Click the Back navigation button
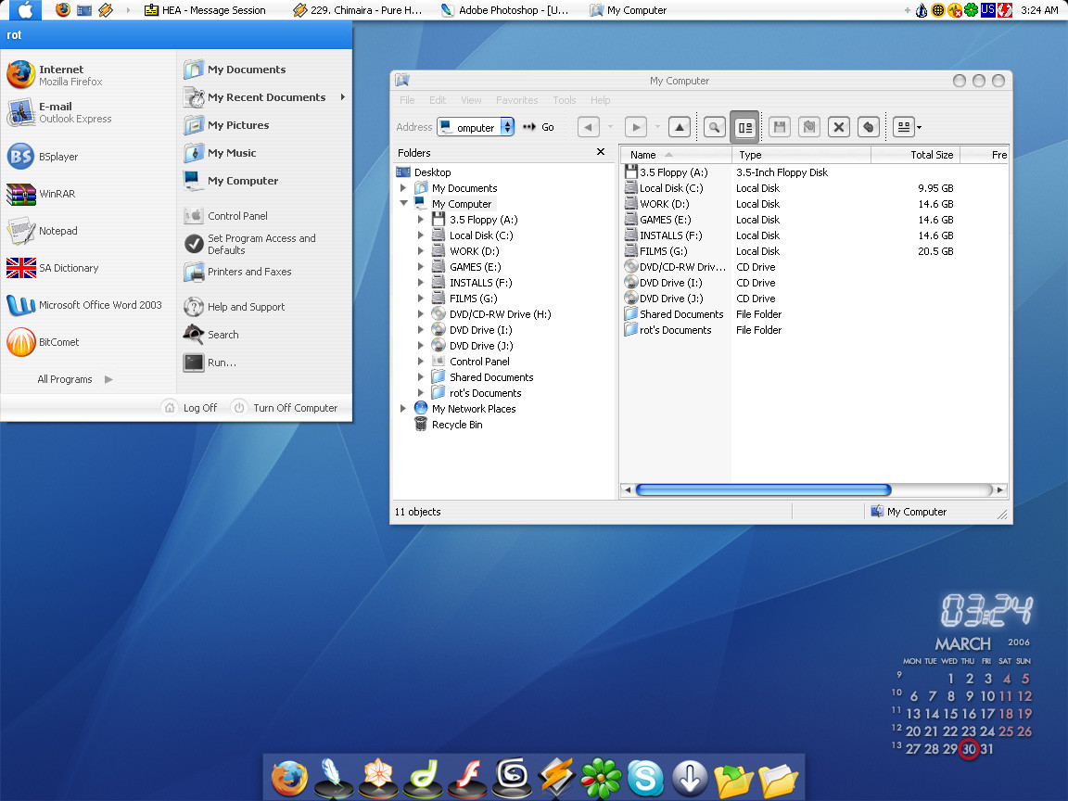Screen dimensions: 1068x801 point(589,127)
